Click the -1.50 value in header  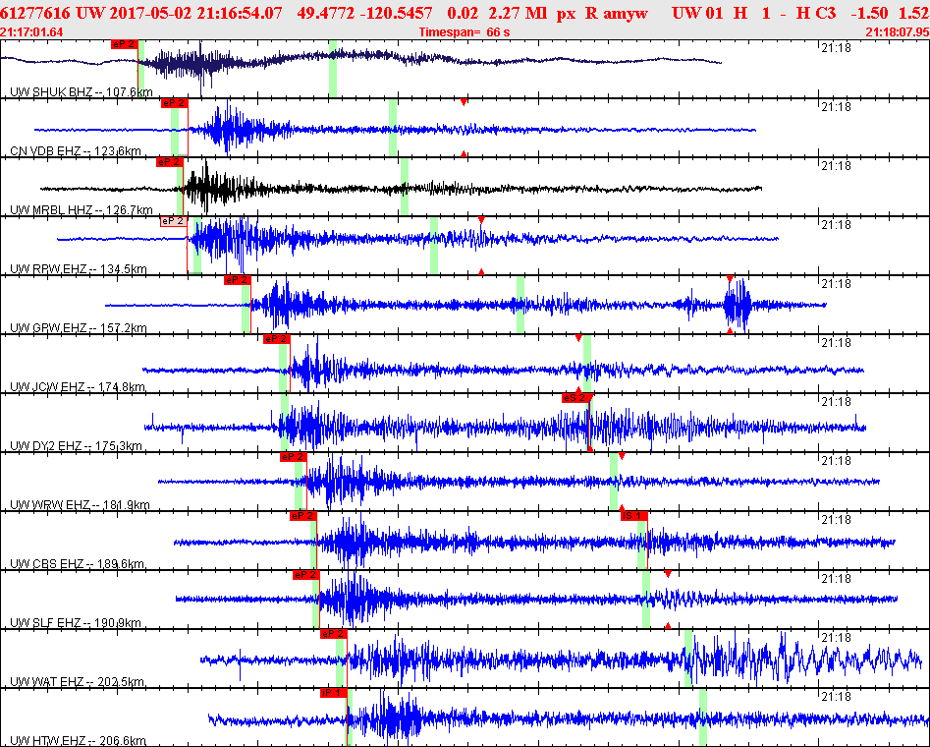pos(869,13)
